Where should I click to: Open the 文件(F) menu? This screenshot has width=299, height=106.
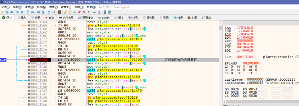pyautogui.click(x=5, y=7)
